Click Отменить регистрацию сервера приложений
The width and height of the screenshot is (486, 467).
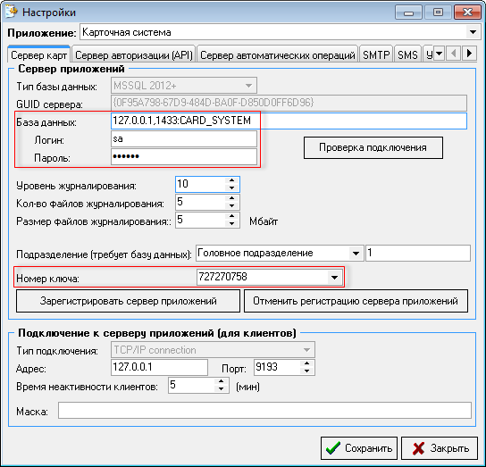tap(356, 301)
